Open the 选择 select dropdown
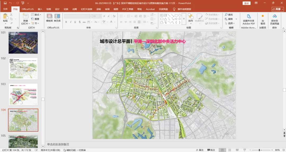The height and width of the screenshot is (152, 286). point(230,23)
